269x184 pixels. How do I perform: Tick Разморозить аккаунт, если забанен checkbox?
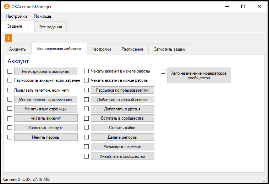(x=10, y=80)
